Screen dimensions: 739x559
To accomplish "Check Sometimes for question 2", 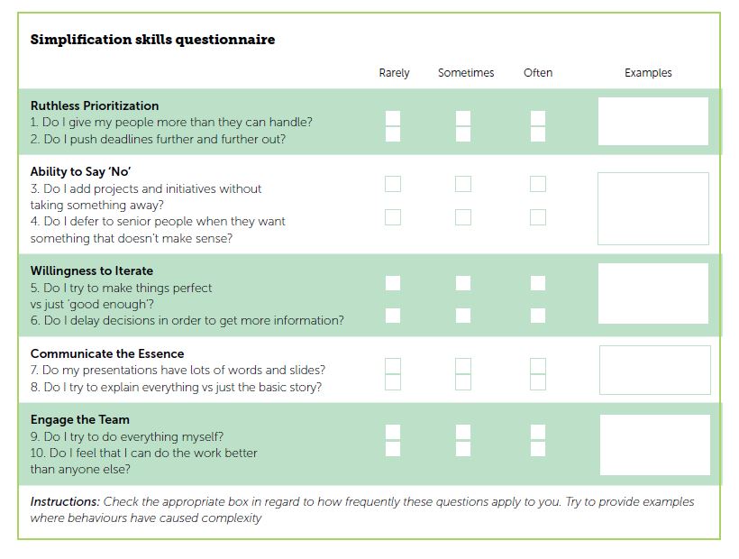I will (x=463, y=134).
